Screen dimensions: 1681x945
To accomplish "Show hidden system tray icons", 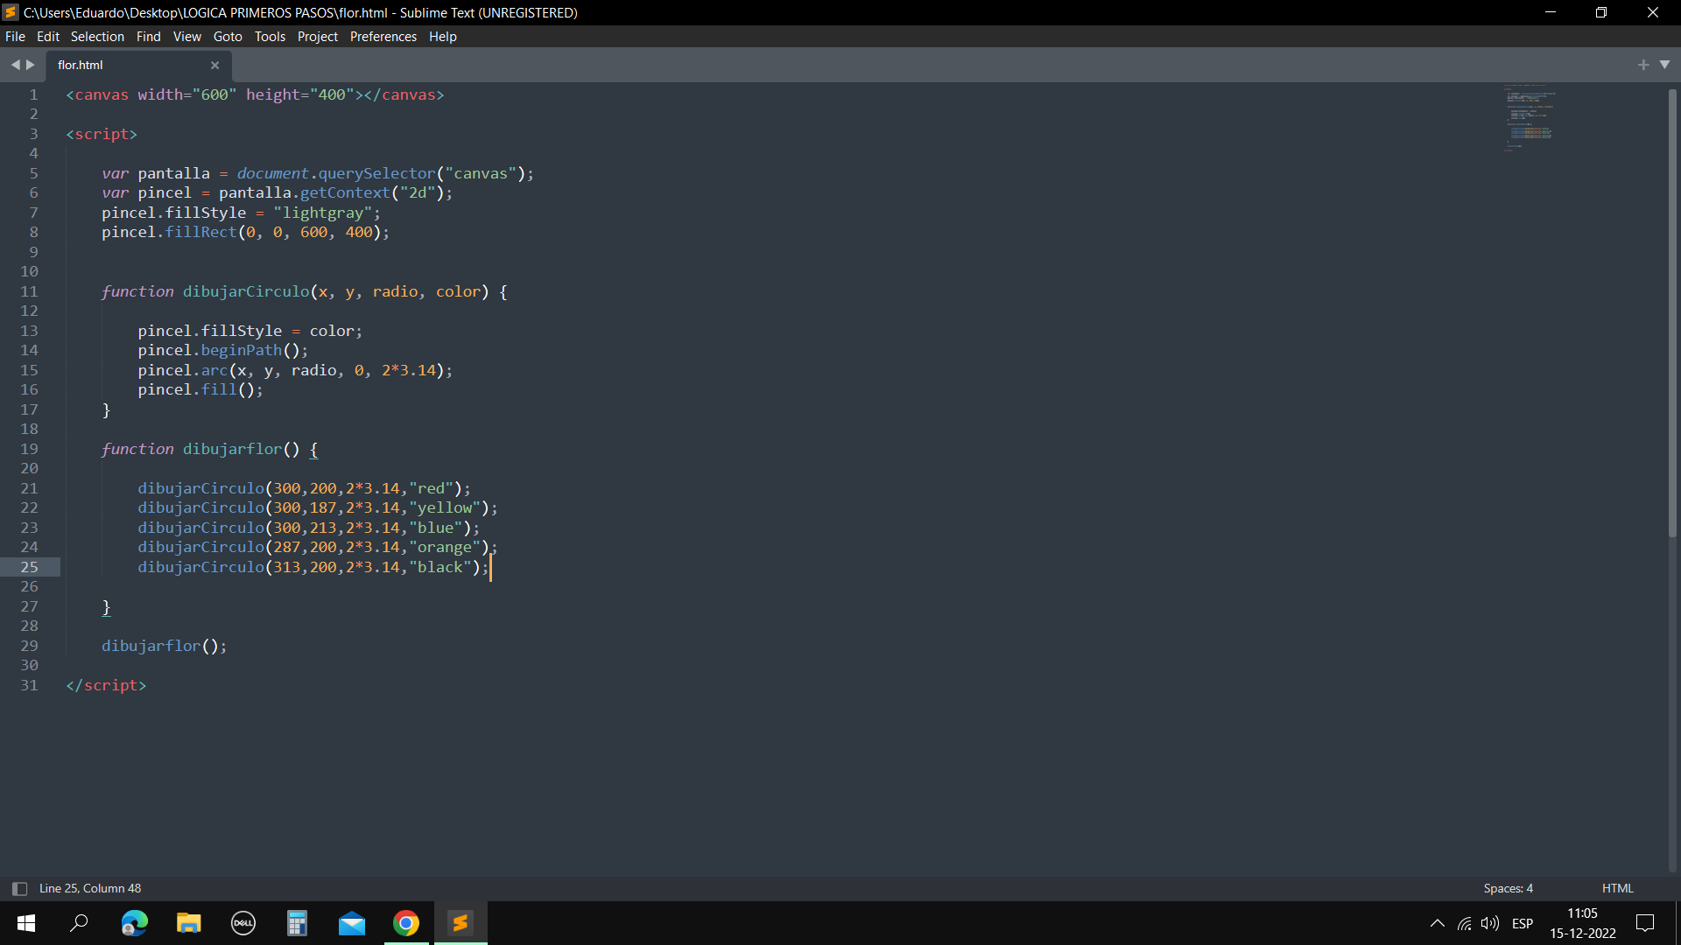I will point(1437,923).
